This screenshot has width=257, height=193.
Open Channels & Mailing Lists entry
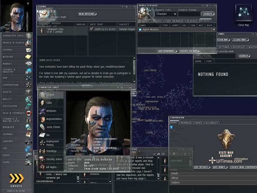point(16,120)
